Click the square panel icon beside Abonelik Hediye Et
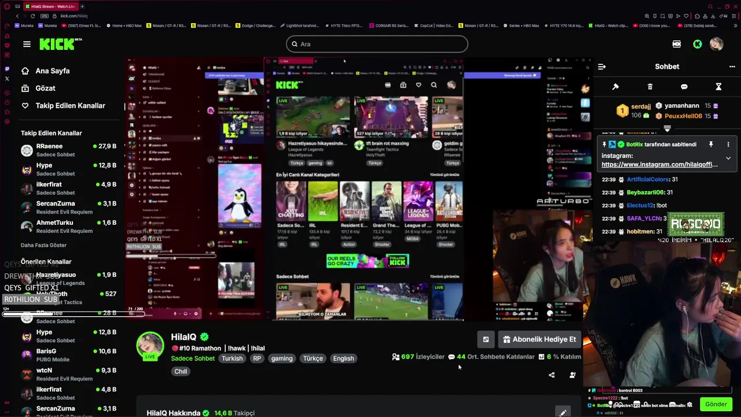741x417 pixels. (x=486, y=339)
